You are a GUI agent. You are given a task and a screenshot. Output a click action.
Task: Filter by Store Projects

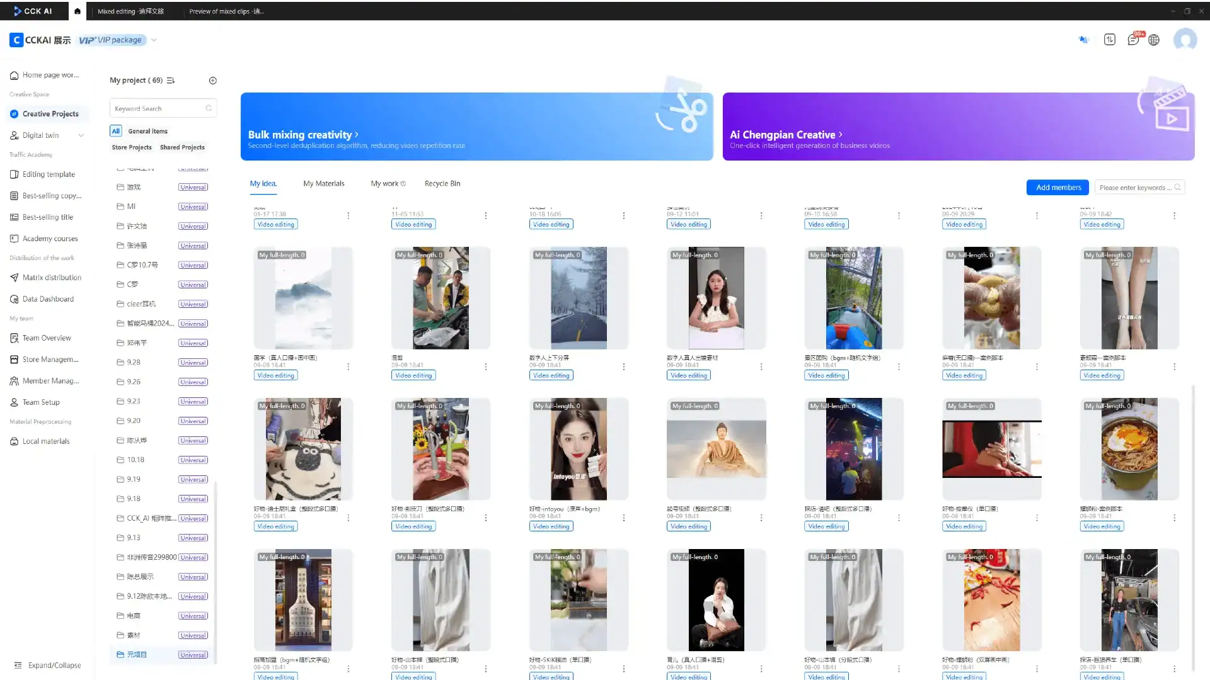coord(132,147)
